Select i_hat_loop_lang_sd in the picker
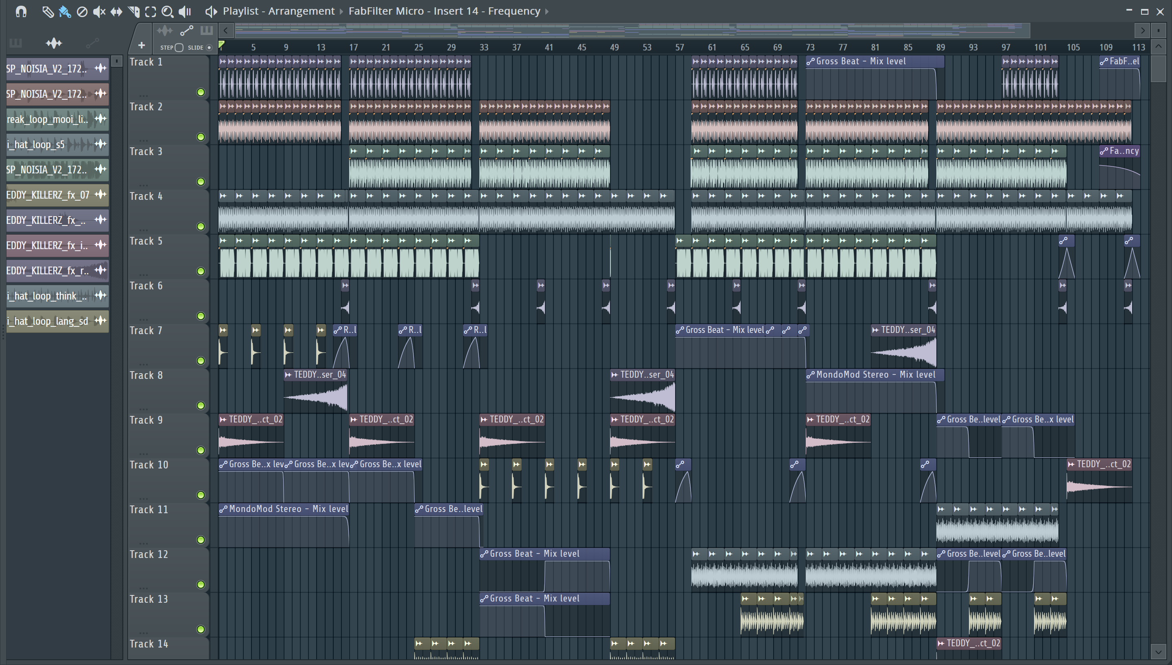Viewport: 1172px width, 665px height. [57, 321]
